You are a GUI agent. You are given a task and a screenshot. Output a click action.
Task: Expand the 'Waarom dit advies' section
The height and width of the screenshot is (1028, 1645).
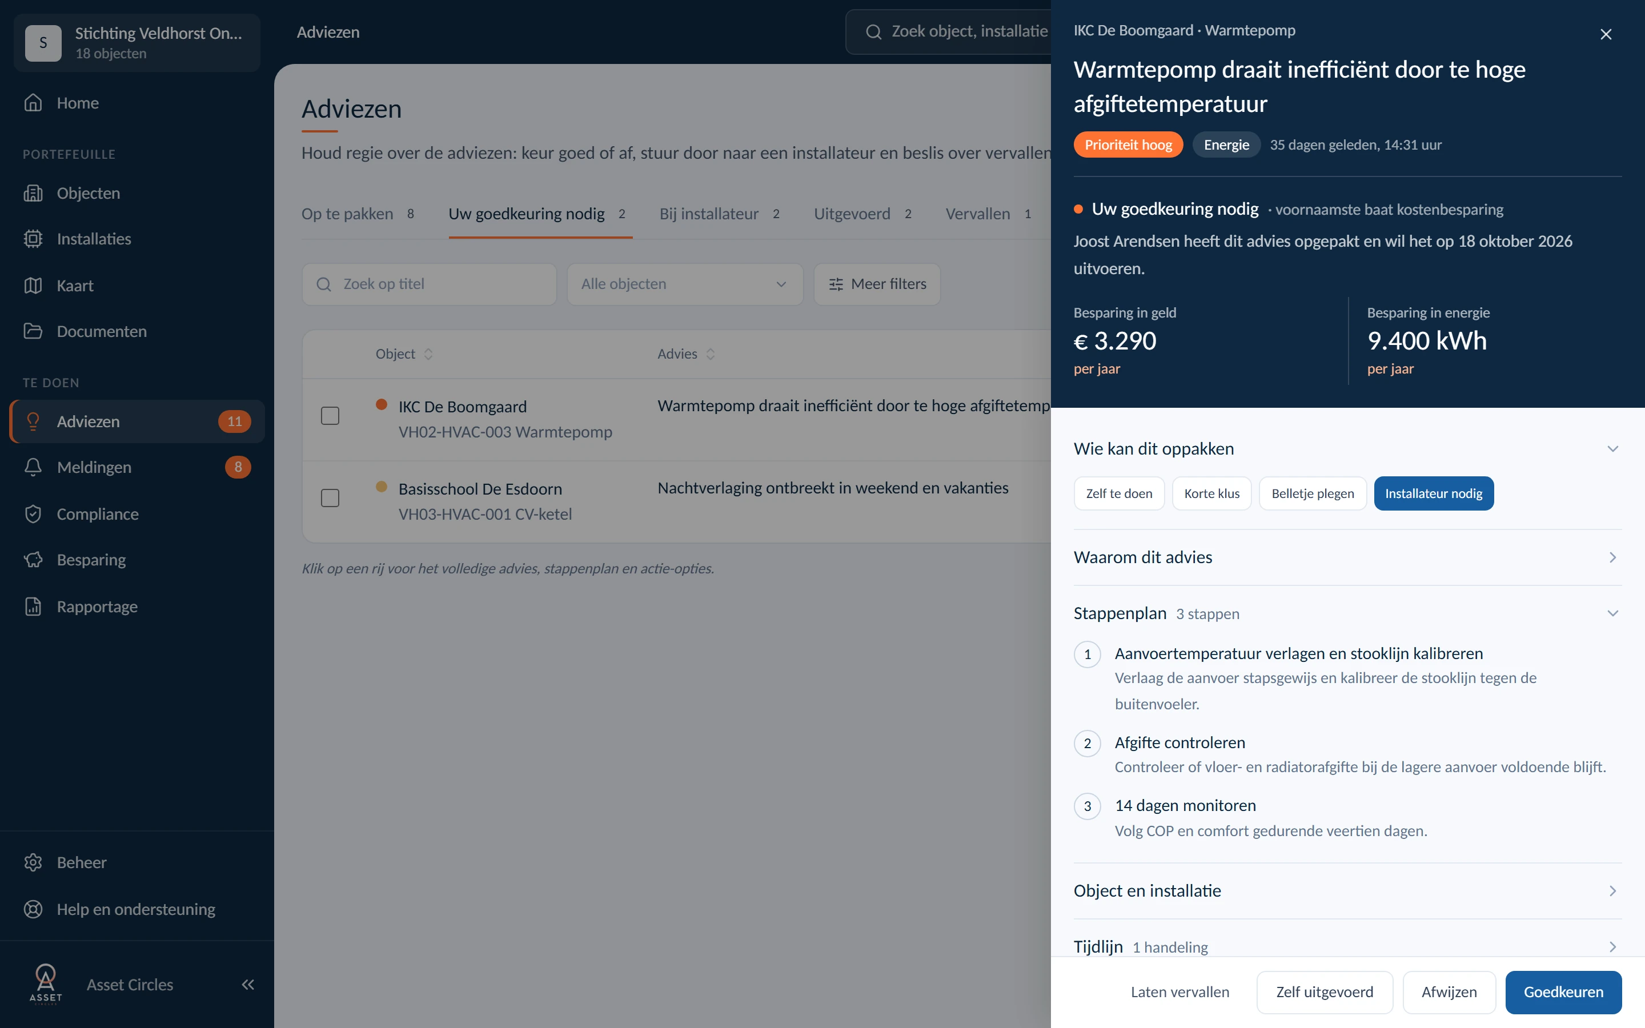pos(1347,557)
